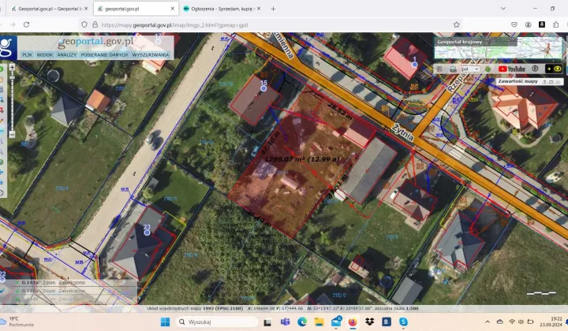Open the WIDOK menu

click(45, 55)
